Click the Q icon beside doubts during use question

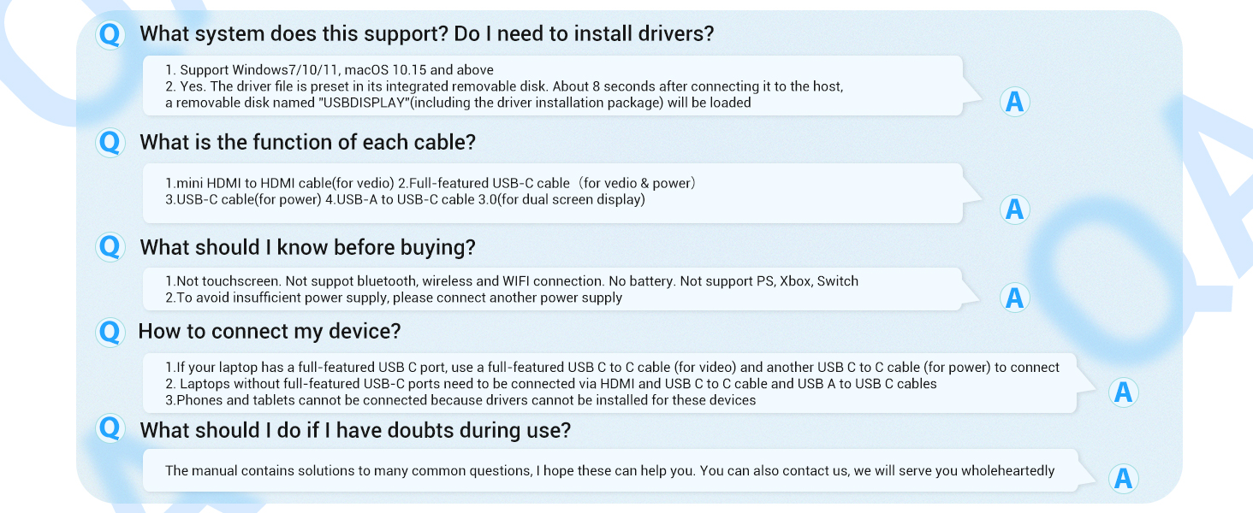(110, 429)
